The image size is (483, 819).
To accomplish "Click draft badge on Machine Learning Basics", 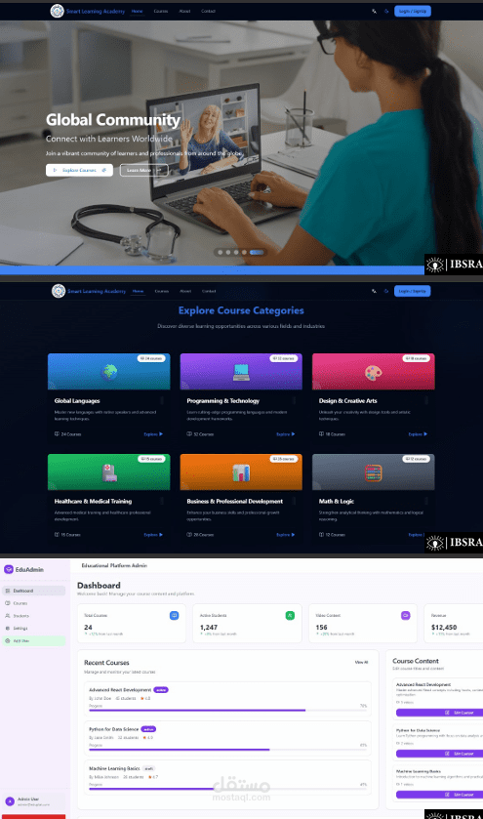I will click(149, 769).
